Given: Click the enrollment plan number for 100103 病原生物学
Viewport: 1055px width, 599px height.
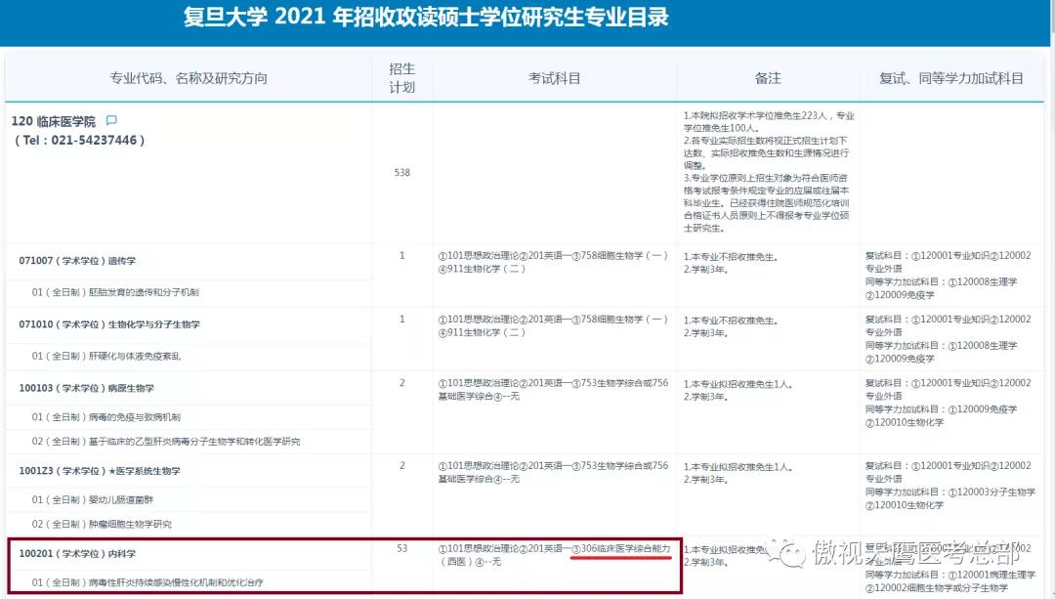Looking at the screenshot, I should 401,383.
